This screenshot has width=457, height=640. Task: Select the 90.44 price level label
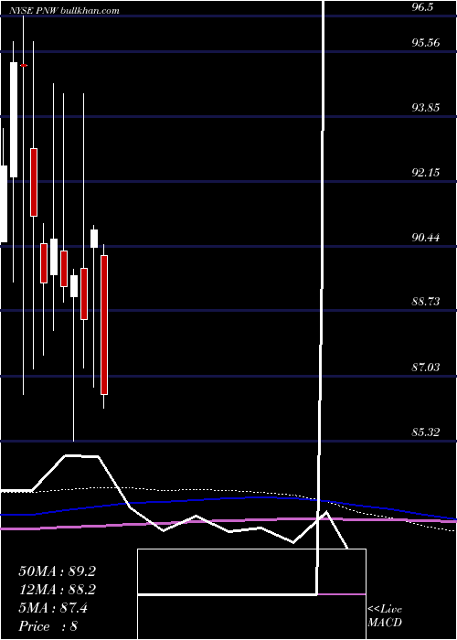(426, 237)
